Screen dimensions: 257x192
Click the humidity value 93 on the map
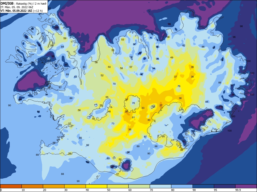pos(18,50)
